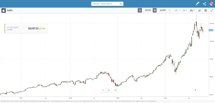The height and width of the screenshot is (103, 215).
Task: Toggle the crosshair cursor tool
Action: pos(170,11)
